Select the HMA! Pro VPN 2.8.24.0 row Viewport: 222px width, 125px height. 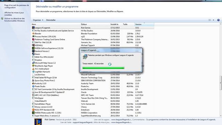[55, 57]
